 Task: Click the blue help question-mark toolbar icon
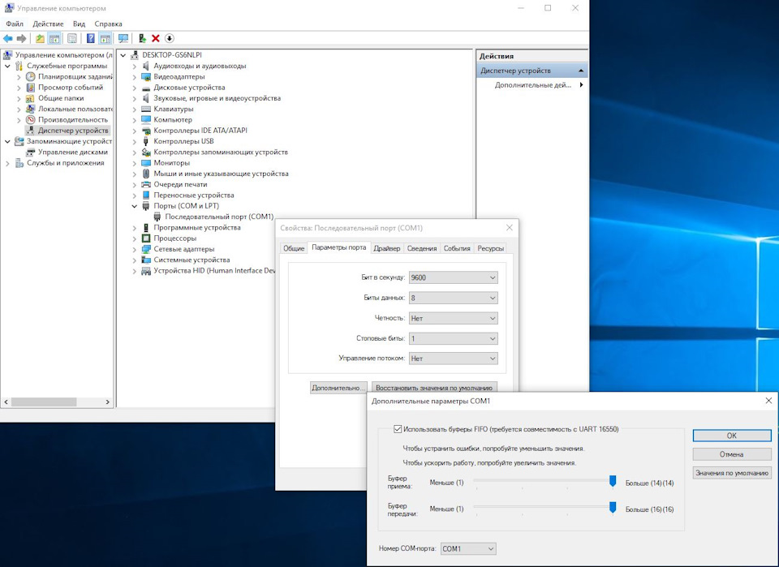click(x=90, y=38)
